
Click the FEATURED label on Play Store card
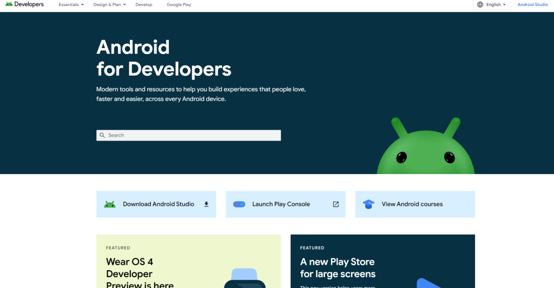point(312,248)
